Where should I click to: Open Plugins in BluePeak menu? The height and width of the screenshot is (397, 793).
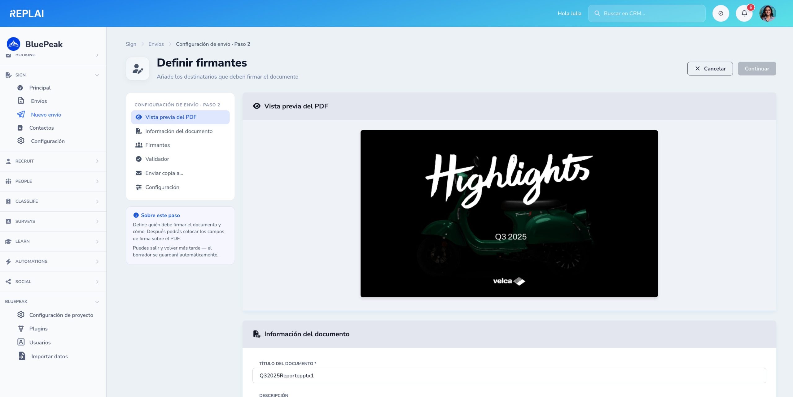click(x=38, y=329)
